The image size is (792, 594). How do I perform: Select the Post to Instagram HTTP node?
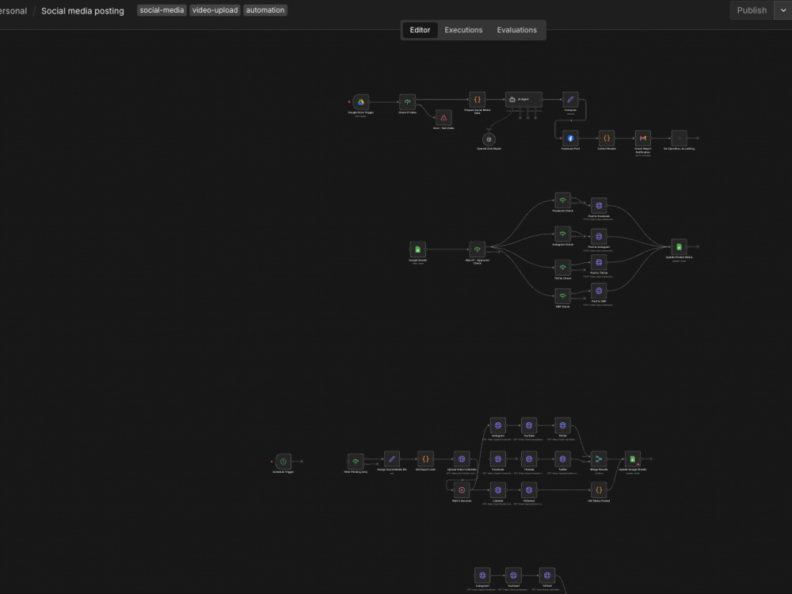(x=599, y=236)
